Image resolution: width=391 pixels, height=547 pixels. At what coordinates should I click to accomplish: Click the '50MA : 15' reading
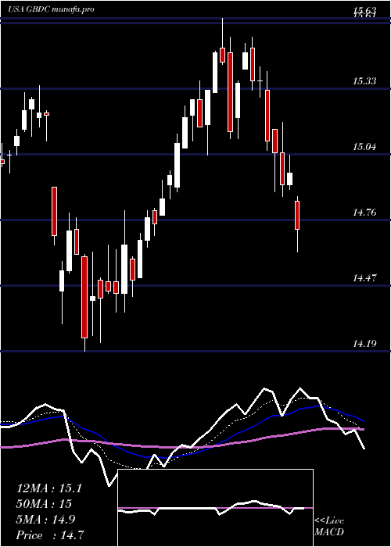point(44,504)
